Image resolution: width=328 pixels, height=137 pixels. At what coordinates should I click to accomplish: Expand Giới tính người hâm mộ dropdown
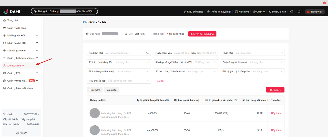pyautogui.click(x=119, y=72)
